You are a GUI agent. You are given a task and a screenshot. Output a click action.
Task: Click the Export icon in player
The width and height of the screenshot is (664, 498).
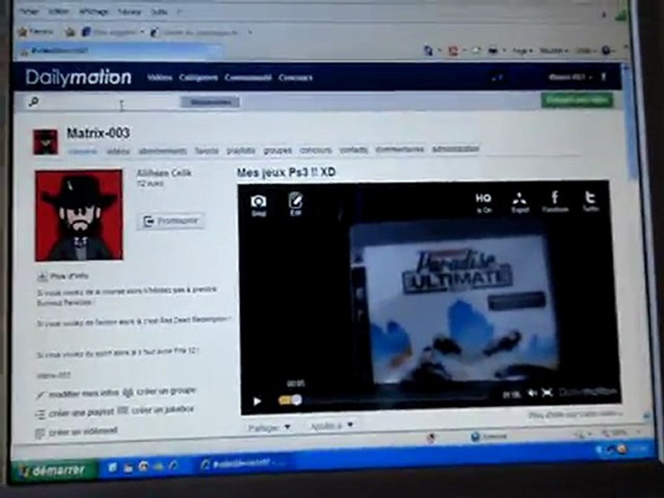tap(519, 202)
